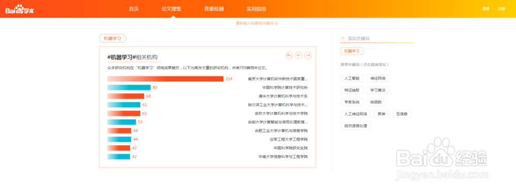This screenshot has width=516, height=192.
Task: Open the 查重检测 tab
Action: [x=214, y=9]
